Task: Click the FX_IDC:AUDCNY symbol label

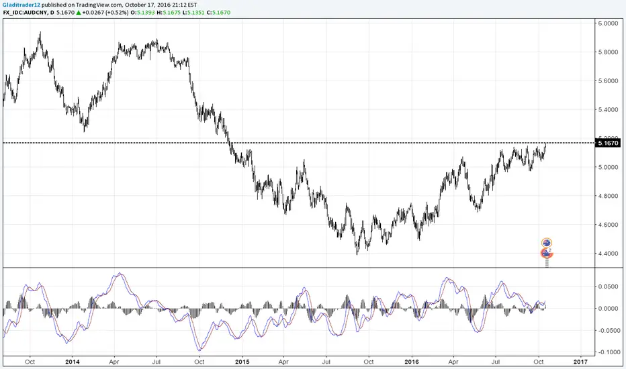Action: [x=25, y=12]
